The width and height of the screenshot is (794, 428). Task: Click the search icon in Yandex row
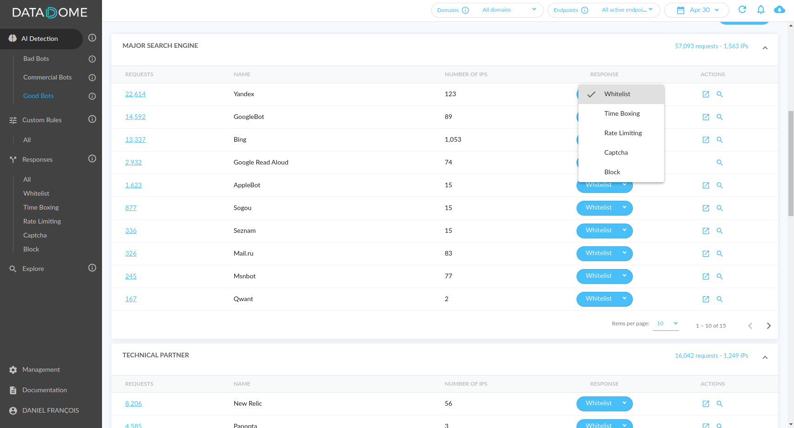(x=719, y=94)
